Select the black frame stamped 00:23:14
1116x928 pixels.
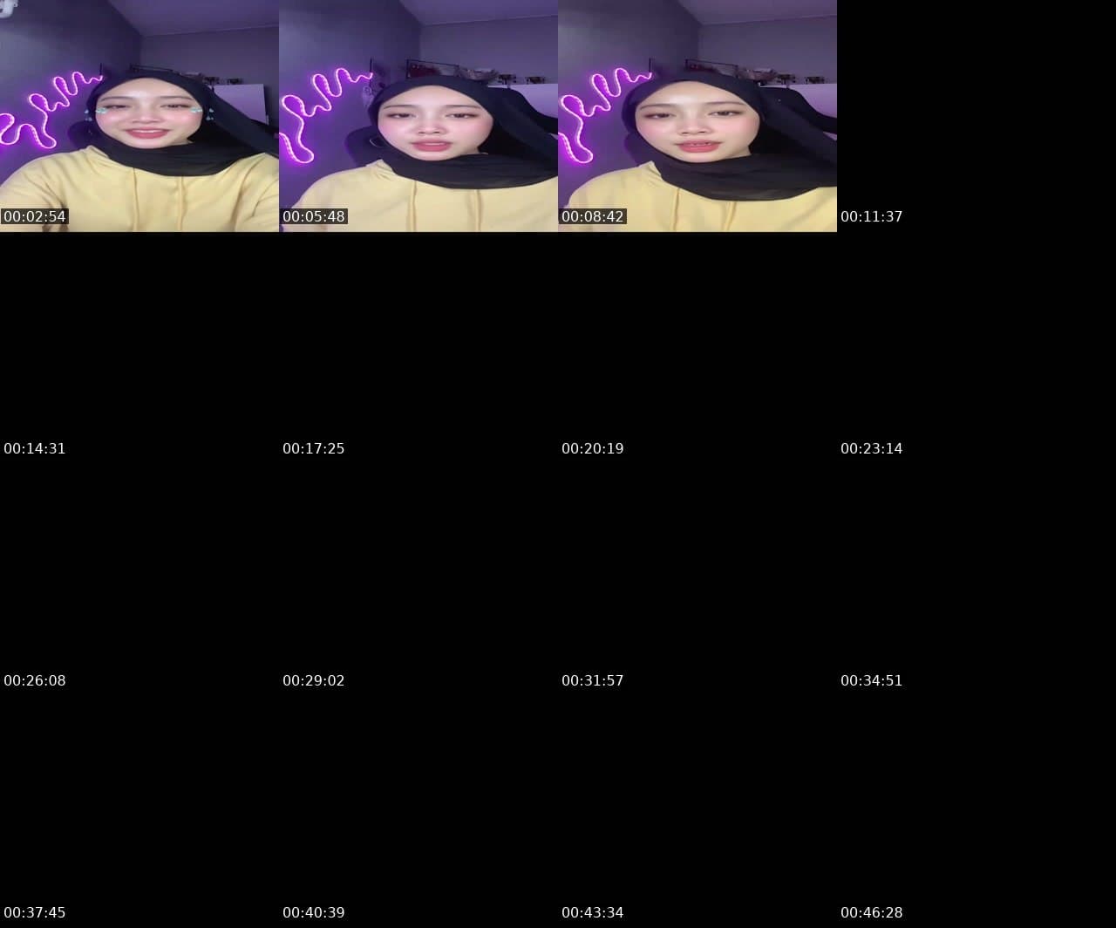[976, 348]
